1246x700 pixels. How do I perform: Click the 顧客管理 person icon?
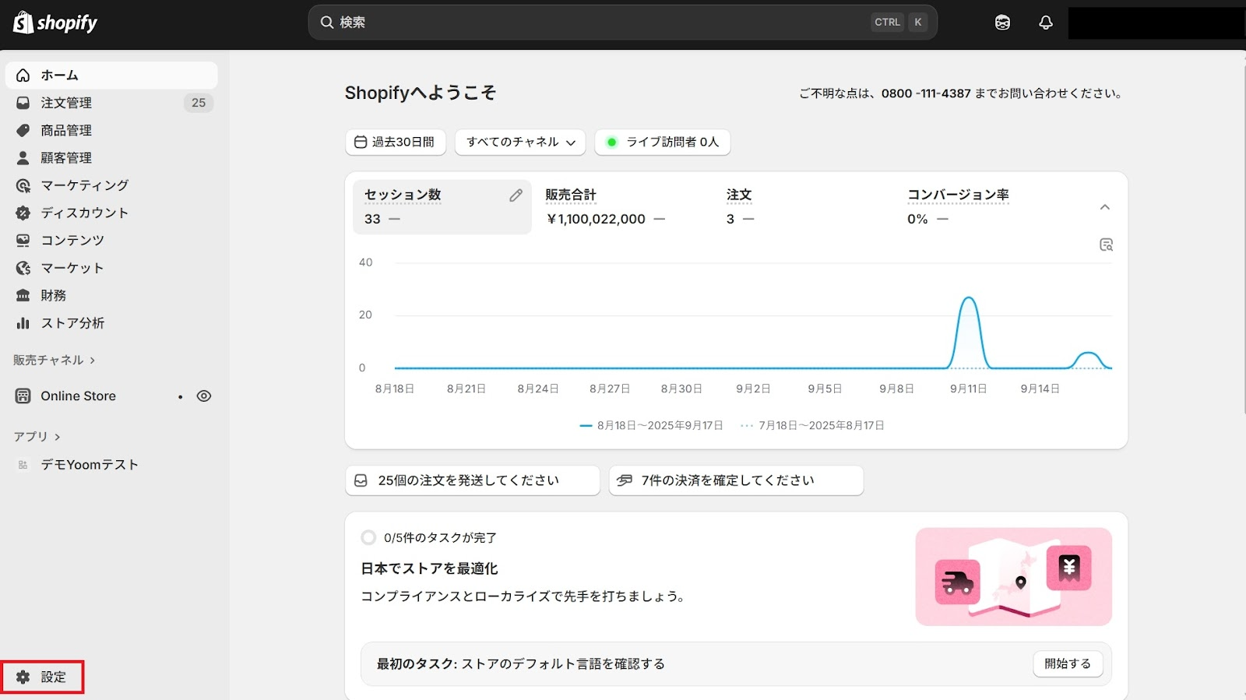(x=23, y=158)
